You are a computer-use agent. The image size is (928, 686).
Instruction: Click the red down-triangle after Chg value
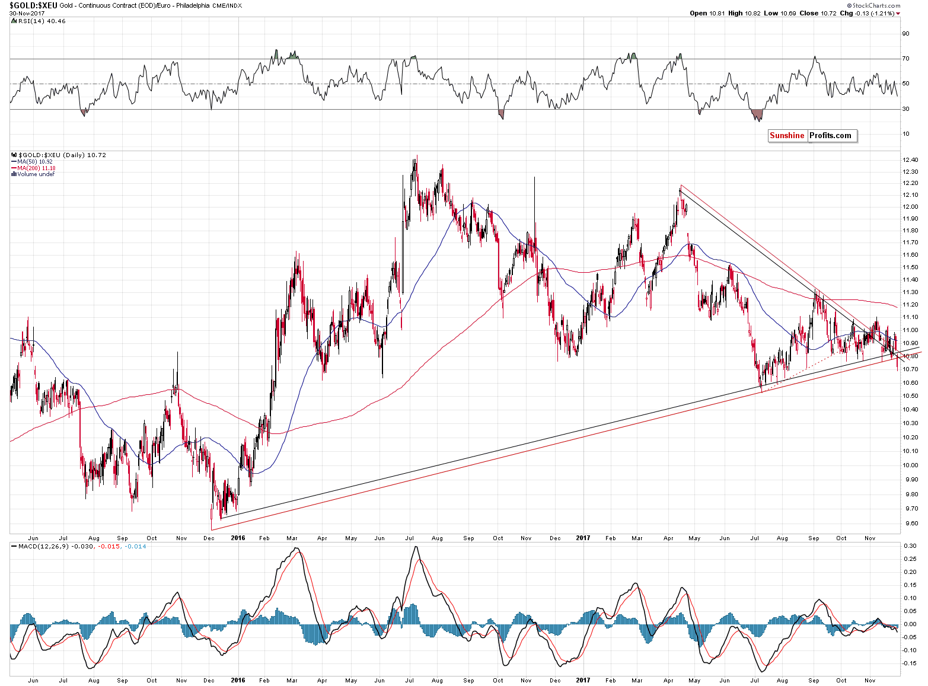tap(898, 13)
